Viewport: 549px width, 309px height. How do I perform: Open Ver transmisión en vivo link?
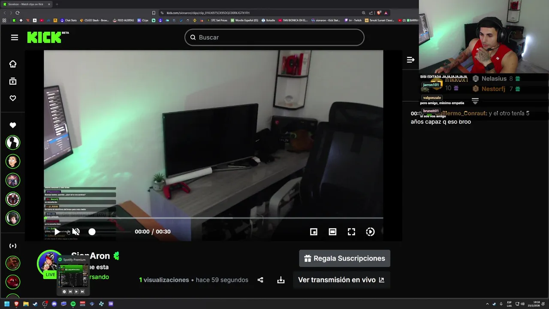tap(341, 280)
